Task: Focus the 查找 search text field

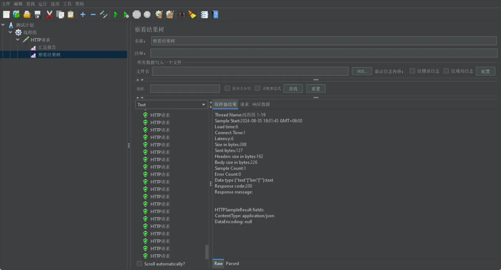Action: 185,89
